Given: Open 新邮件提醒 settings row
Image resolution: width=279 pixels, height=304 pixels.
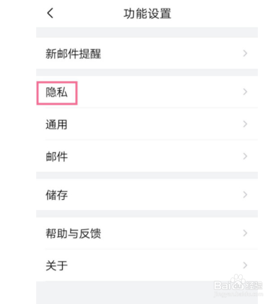Looking at the screenshot, I should tap(147, 54).
